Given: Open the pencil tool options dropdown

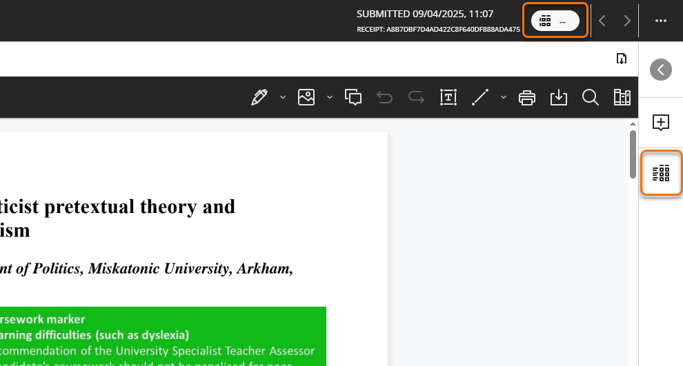Looking at the screenshot, I should (x=283, y=97).
